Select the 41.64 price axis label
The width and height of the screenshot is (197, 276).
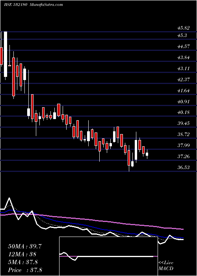[184, 91]
